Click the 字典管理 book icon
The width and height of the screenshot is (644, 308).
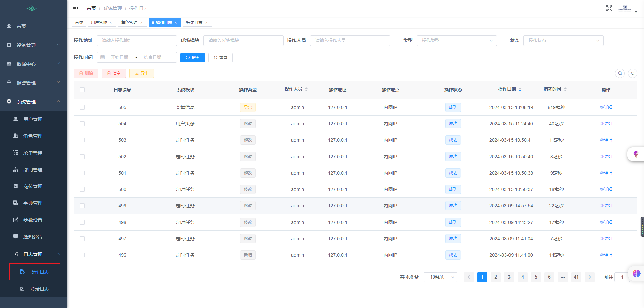tap(16, 203)
